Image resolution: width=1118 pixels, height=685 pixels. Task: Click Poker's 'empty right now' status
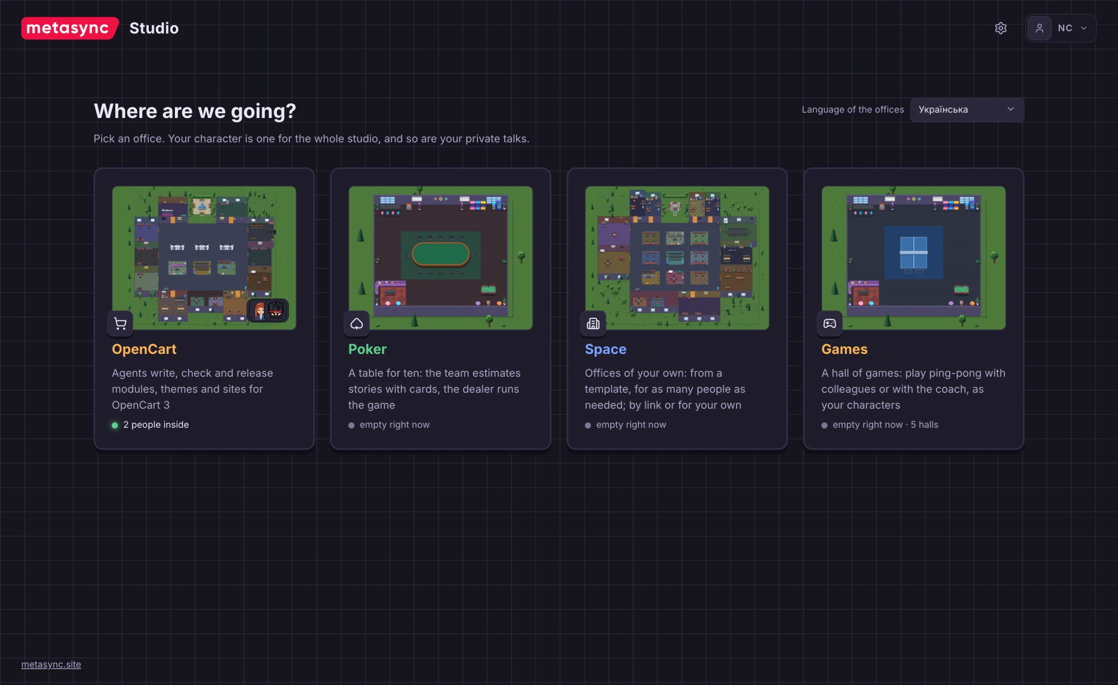click(395, 424)
